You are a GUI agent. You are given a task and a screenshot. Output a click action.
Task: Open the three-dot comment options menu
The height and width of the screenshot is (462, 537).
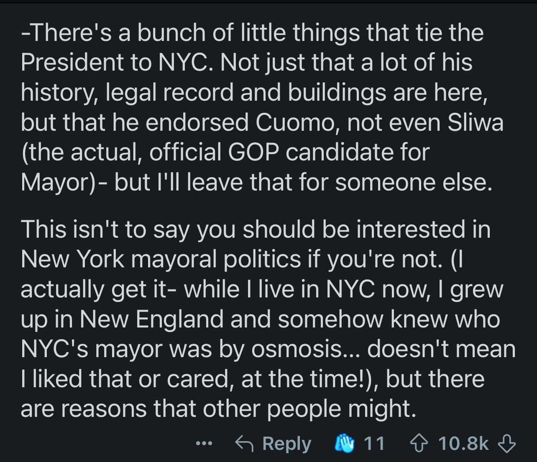[x=204, y=444]
